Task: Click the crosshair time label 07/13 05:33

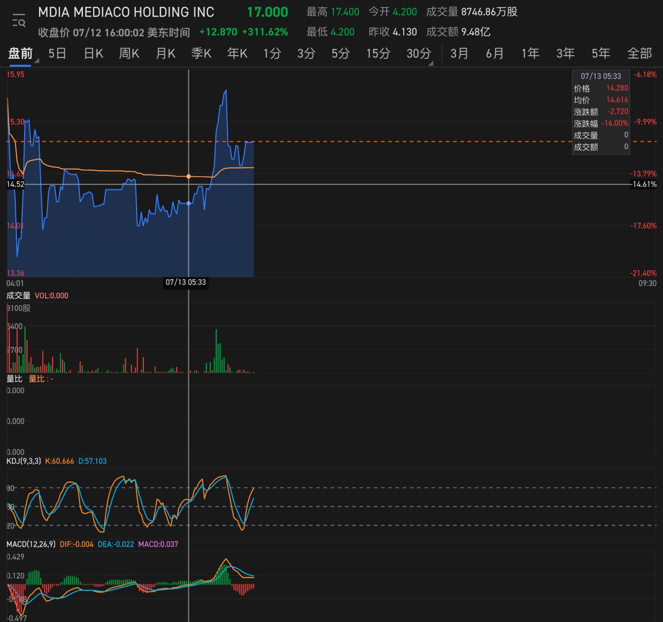Action: click(x=186, y=282)
